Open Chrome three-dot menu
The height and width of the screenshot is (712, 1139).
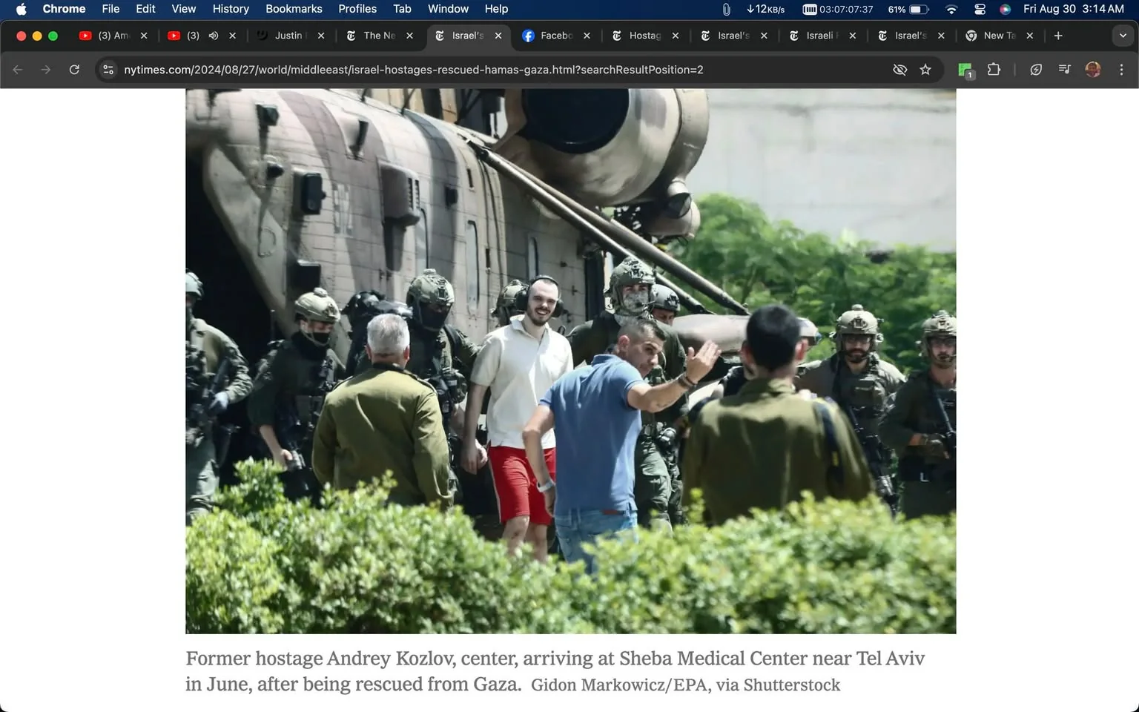[1121, 70]
